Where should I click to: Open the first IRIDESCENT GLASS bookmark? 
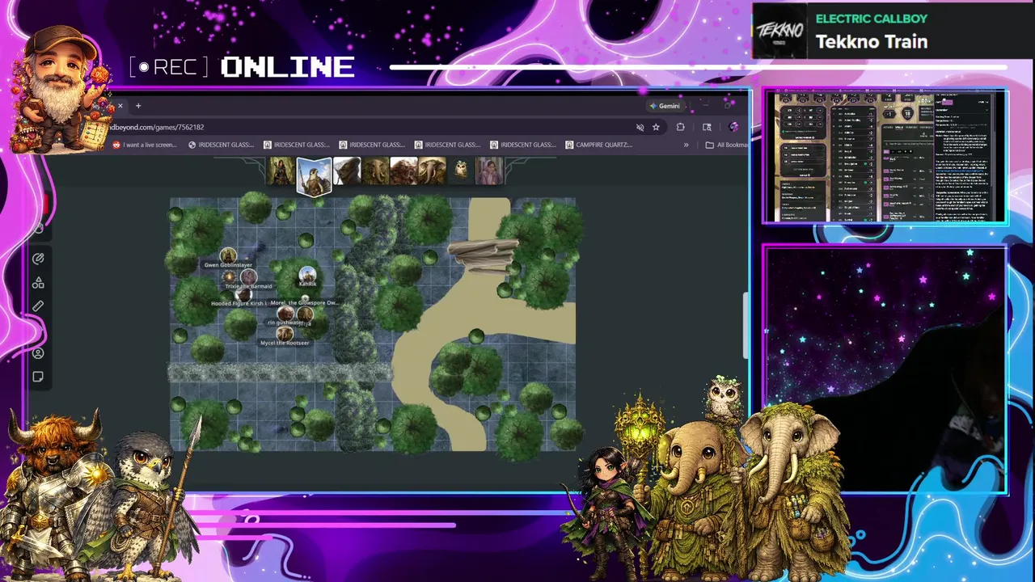point(220,145)
